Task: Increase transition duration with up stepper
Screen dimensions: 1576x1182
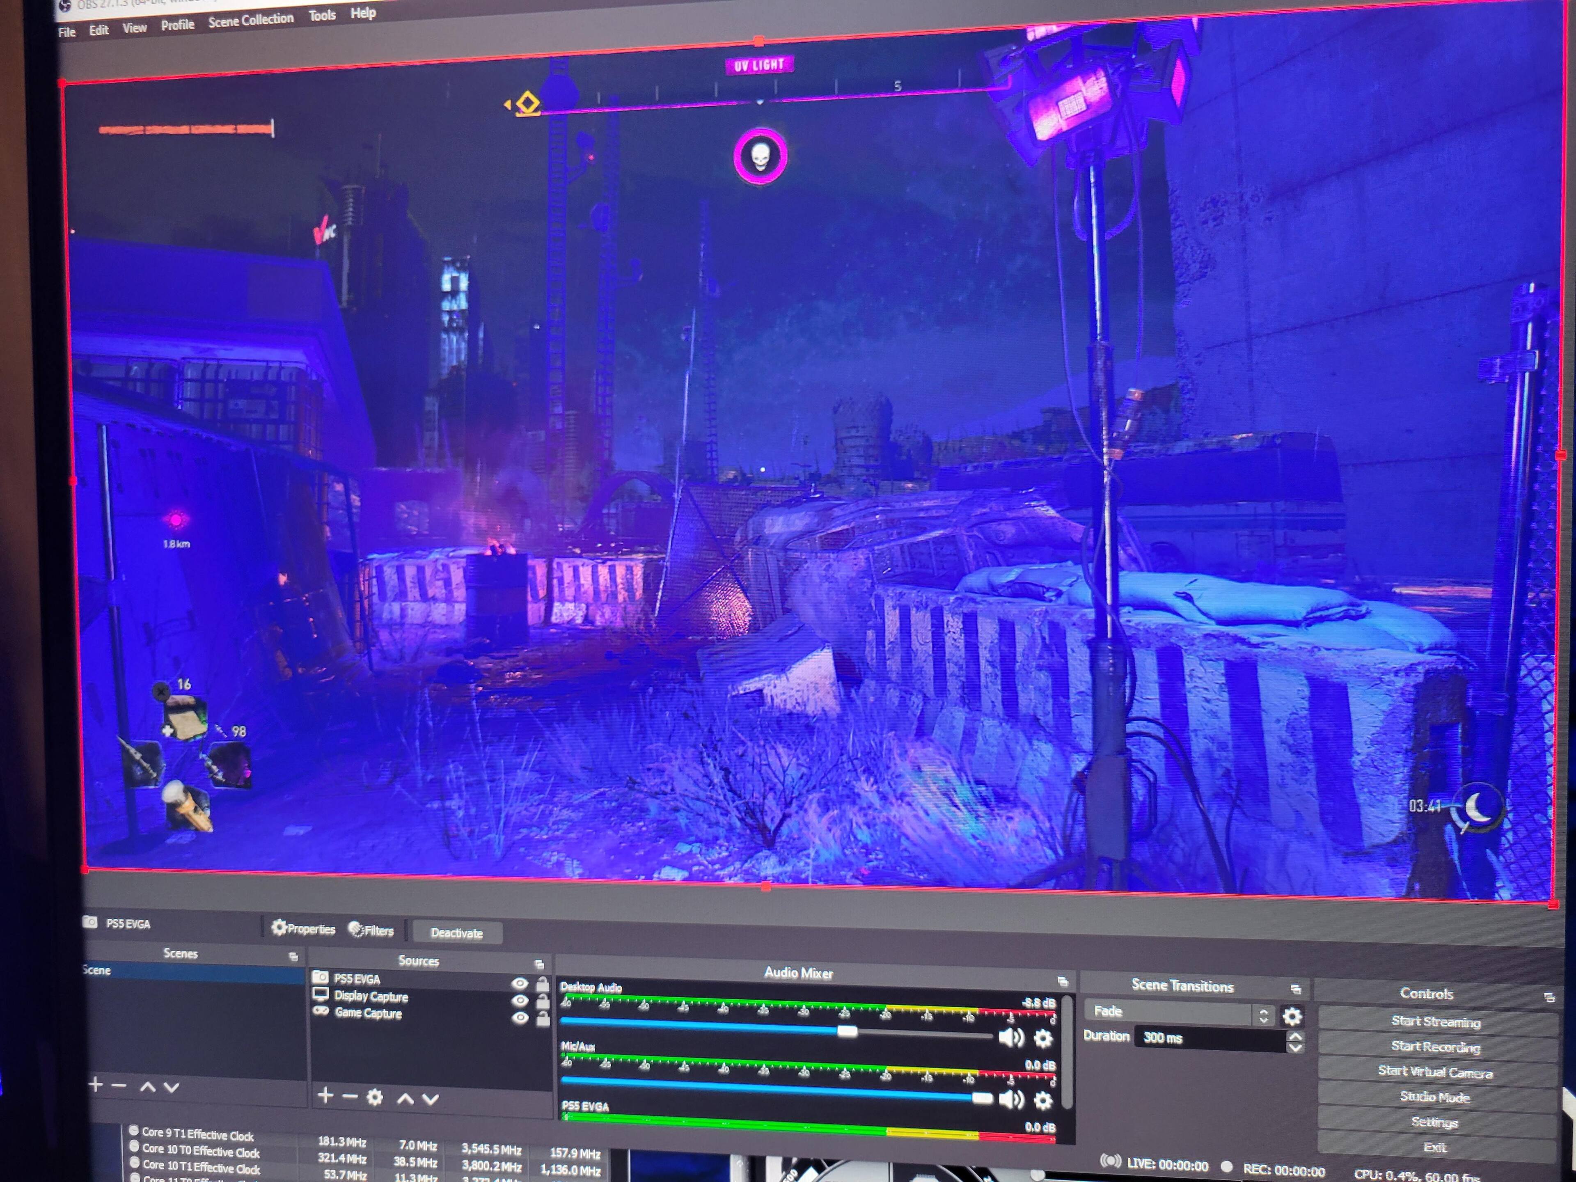Action: point(1295,1036)
